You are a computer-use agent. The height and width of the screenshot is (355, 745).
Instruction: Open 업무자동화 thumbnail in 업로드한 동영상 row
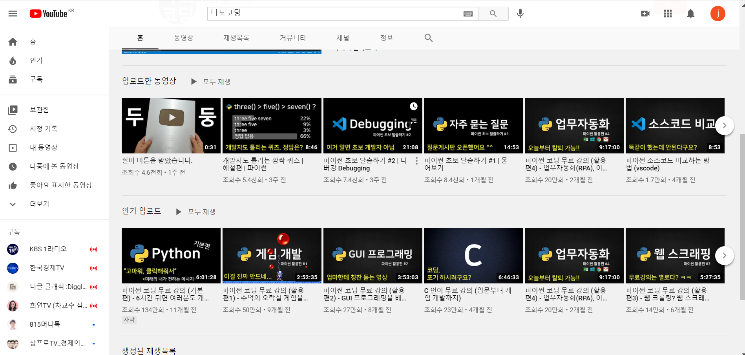(x=574, y=126)
